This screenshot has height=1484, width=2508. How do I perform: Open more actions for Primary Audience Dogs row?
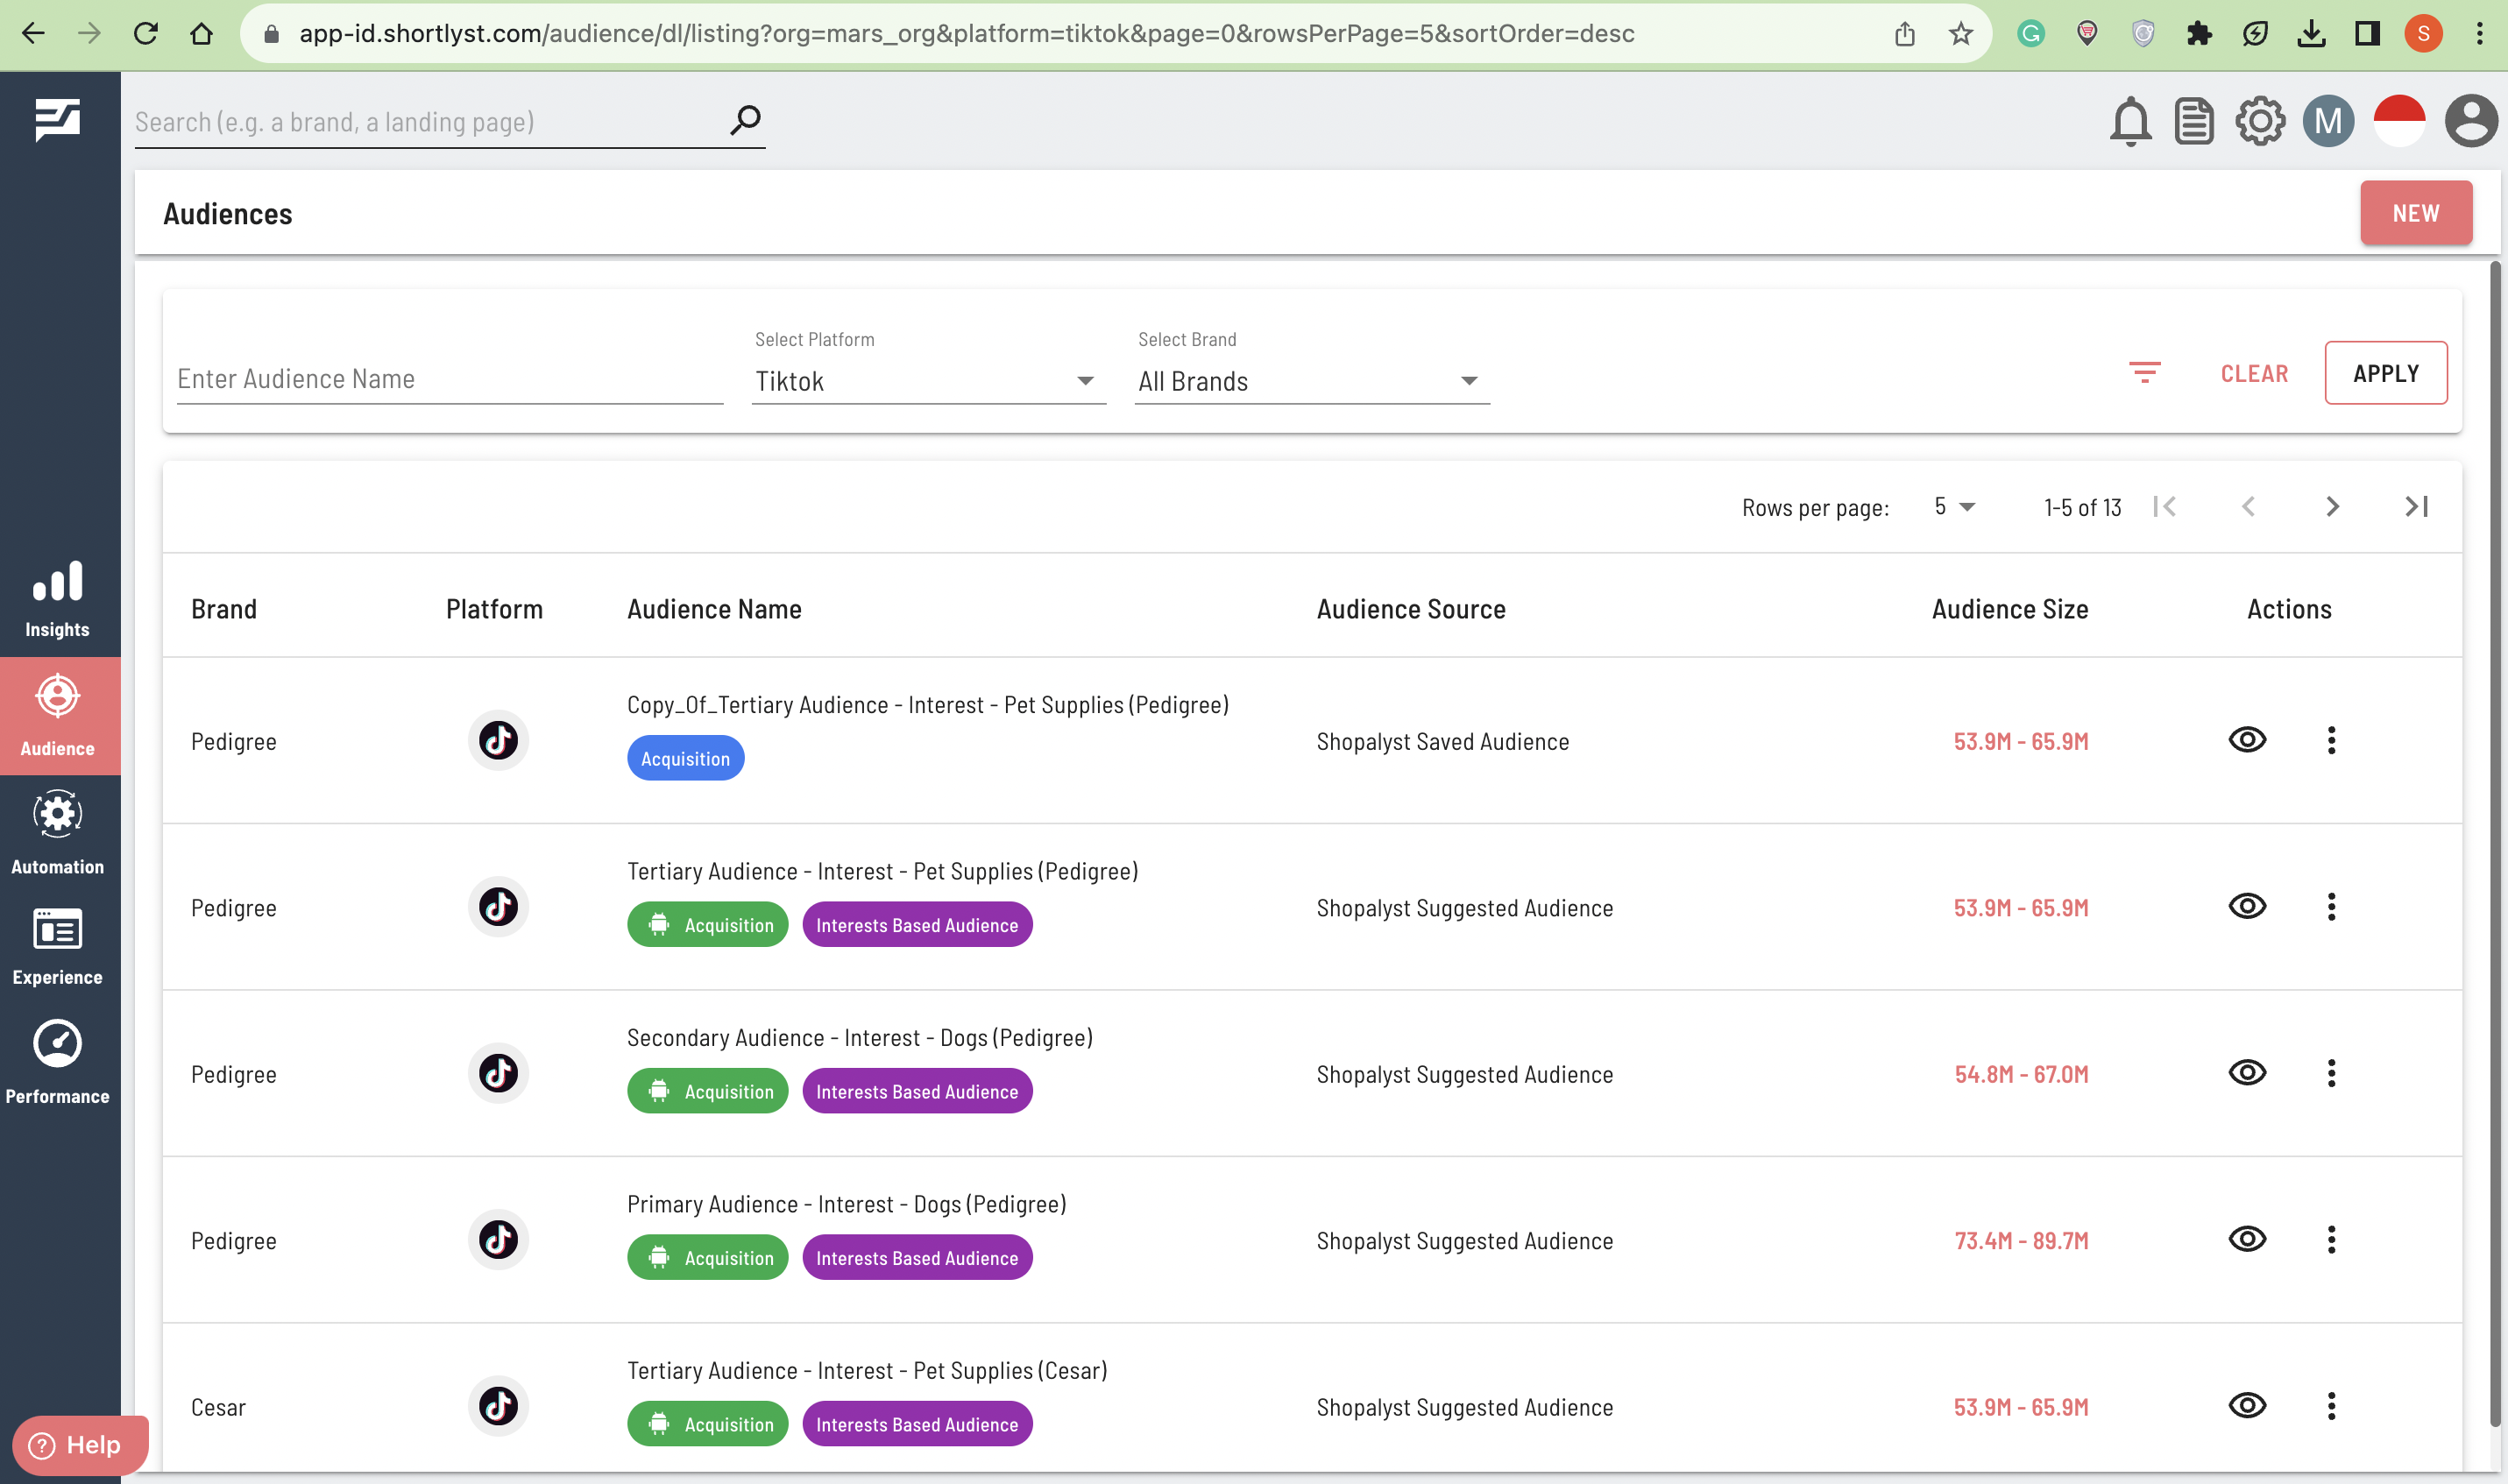pos(2331,1240)
